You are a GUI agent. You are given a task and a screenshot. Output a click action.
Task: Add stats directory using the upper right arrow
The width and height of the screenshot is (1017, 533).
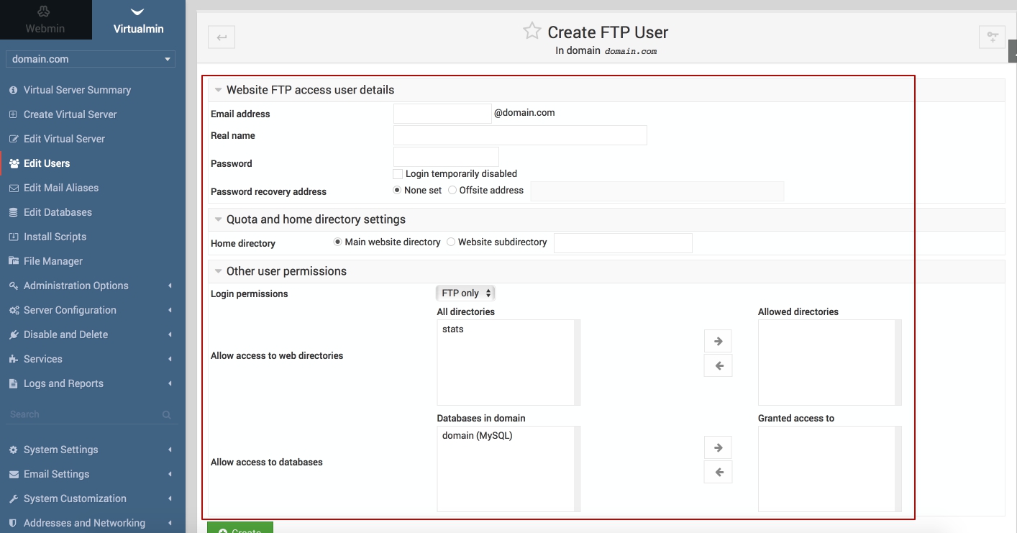click(x=718, y=341)
